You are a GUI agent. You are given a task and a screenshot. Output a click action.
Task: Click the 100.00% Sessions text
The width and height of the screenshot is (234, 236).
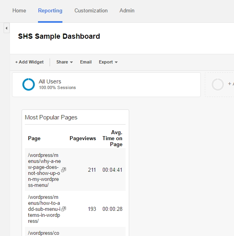pyautogui.click(x=57, y=87)
